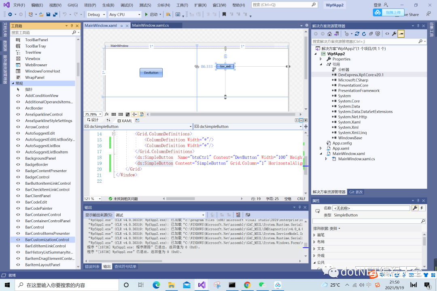The width and height of the screenshot is (437, 291).
Task: Click the fx effects icon in designer toolbar
Action: [x=107, y=114]
